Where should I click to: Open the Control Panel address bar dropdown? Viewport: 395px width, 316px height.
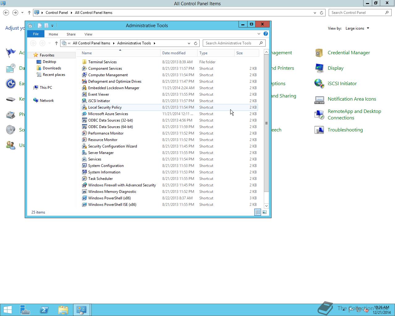315,13
